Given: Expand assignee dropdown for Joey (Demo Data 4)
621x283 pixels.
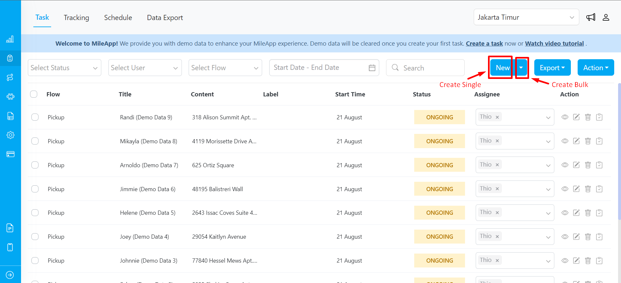Looking at the screenshot, I should pyautogui.click(x=548, y=237).
